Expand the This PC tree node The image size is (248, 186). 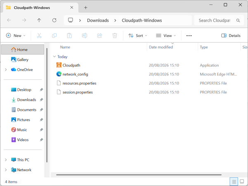coord(6,160)
